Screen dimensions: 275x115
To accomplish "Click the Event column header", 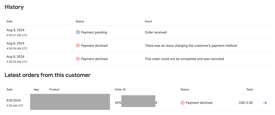I will click(x=148, y=21).
